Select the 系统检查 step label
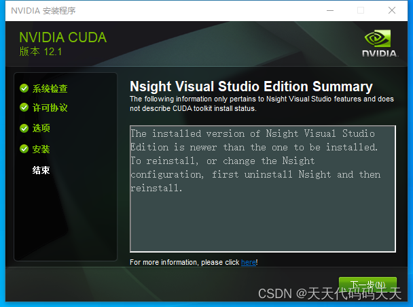413x307 pixels. pos(50,88)
